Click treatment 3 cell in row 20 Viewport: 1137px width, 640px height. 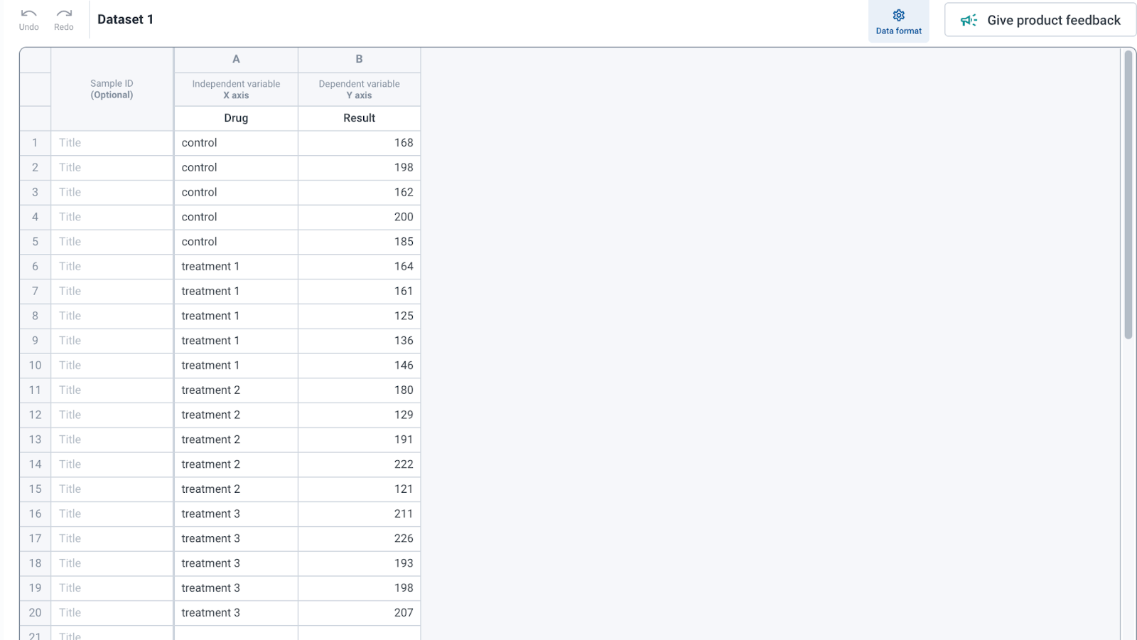point(236,613)
